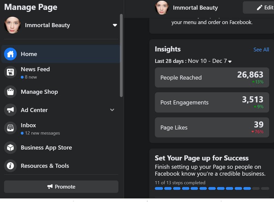This screenshot has height=202, width=274.
Task: Click the News Feed icon
Action: click(x=10, y=72)
